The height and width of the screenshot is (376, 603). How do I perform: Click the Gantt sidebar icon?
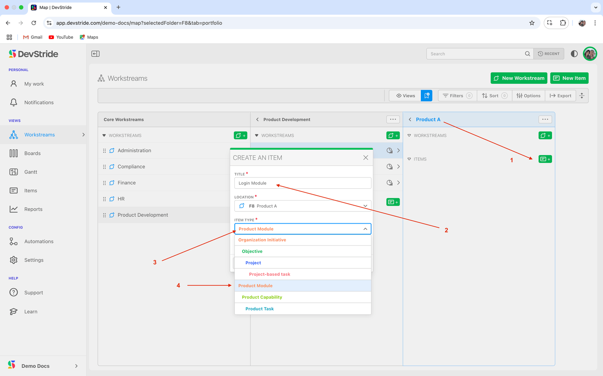click(x=14, y=172)
